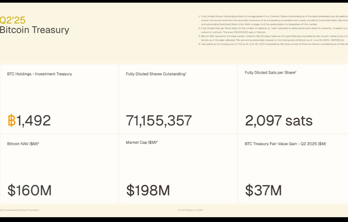Screen dimensions: 348x222
Task: Select the "2,097 sats" value
Action: pyautogui.click(x=279, y=121)
